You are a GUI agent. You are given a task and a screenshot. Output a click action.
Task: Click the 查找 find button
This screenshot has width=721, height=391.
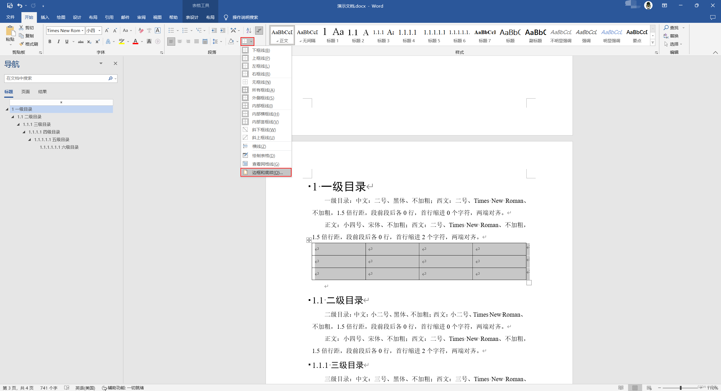click(x=671, y=28)
